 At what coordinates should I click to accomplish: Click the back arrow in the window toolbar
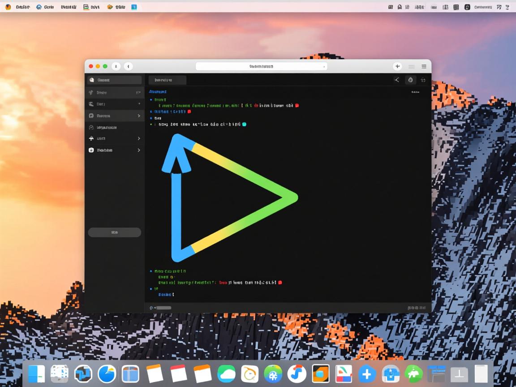tap(116, 66)
